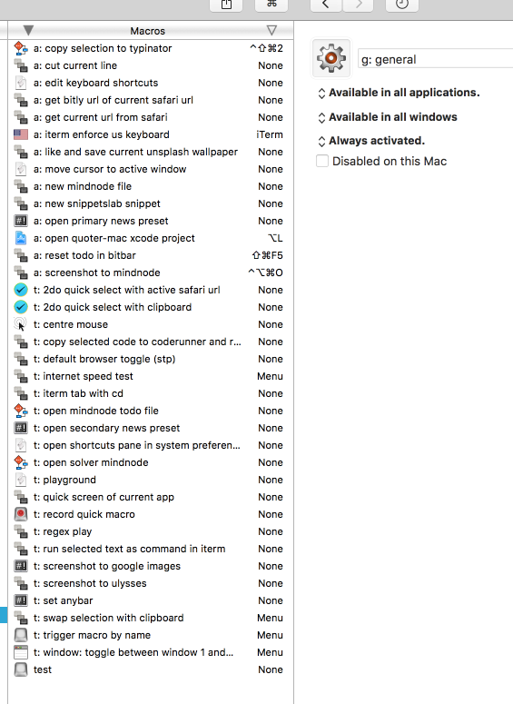This screenshot has height=704, width=513.
Task: Click the back navigation arrow in toolbar
Action: pyautogui.click(x=326, y=5)
